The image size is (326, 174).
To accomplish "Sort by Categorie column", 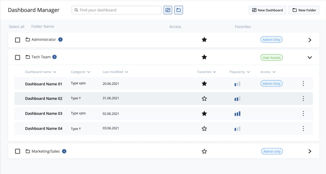I will (81, 72).
